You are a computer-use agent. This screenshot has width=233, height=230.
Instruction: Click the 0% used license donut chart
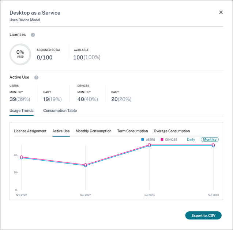pyautogui.click(x=20, y=54)
